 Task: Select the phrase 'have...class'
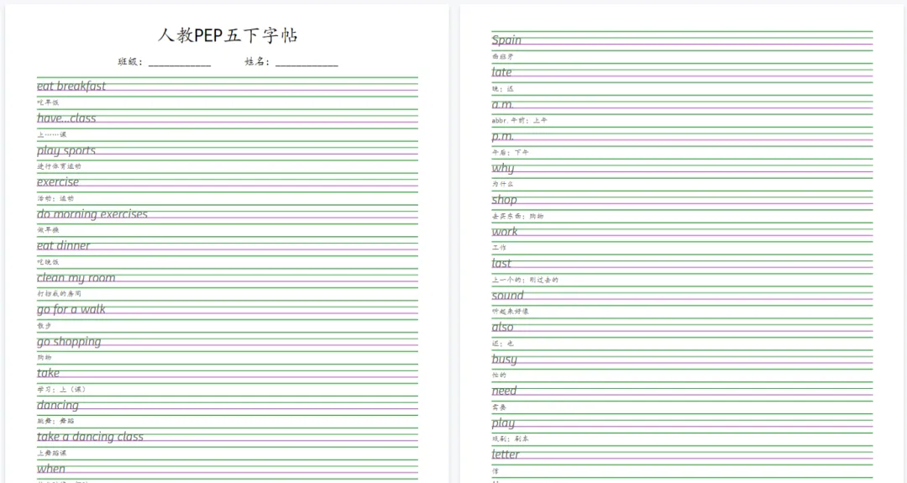[x=66, y=118]
